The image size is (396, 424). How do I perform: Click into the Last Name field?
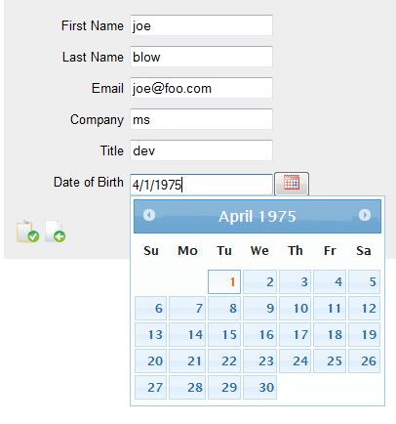pyautogui.click(x=201, y=57)
